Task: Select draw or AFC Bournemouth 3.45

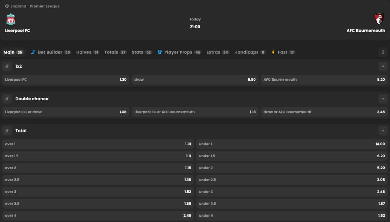Action: click(x=324, y=112)
